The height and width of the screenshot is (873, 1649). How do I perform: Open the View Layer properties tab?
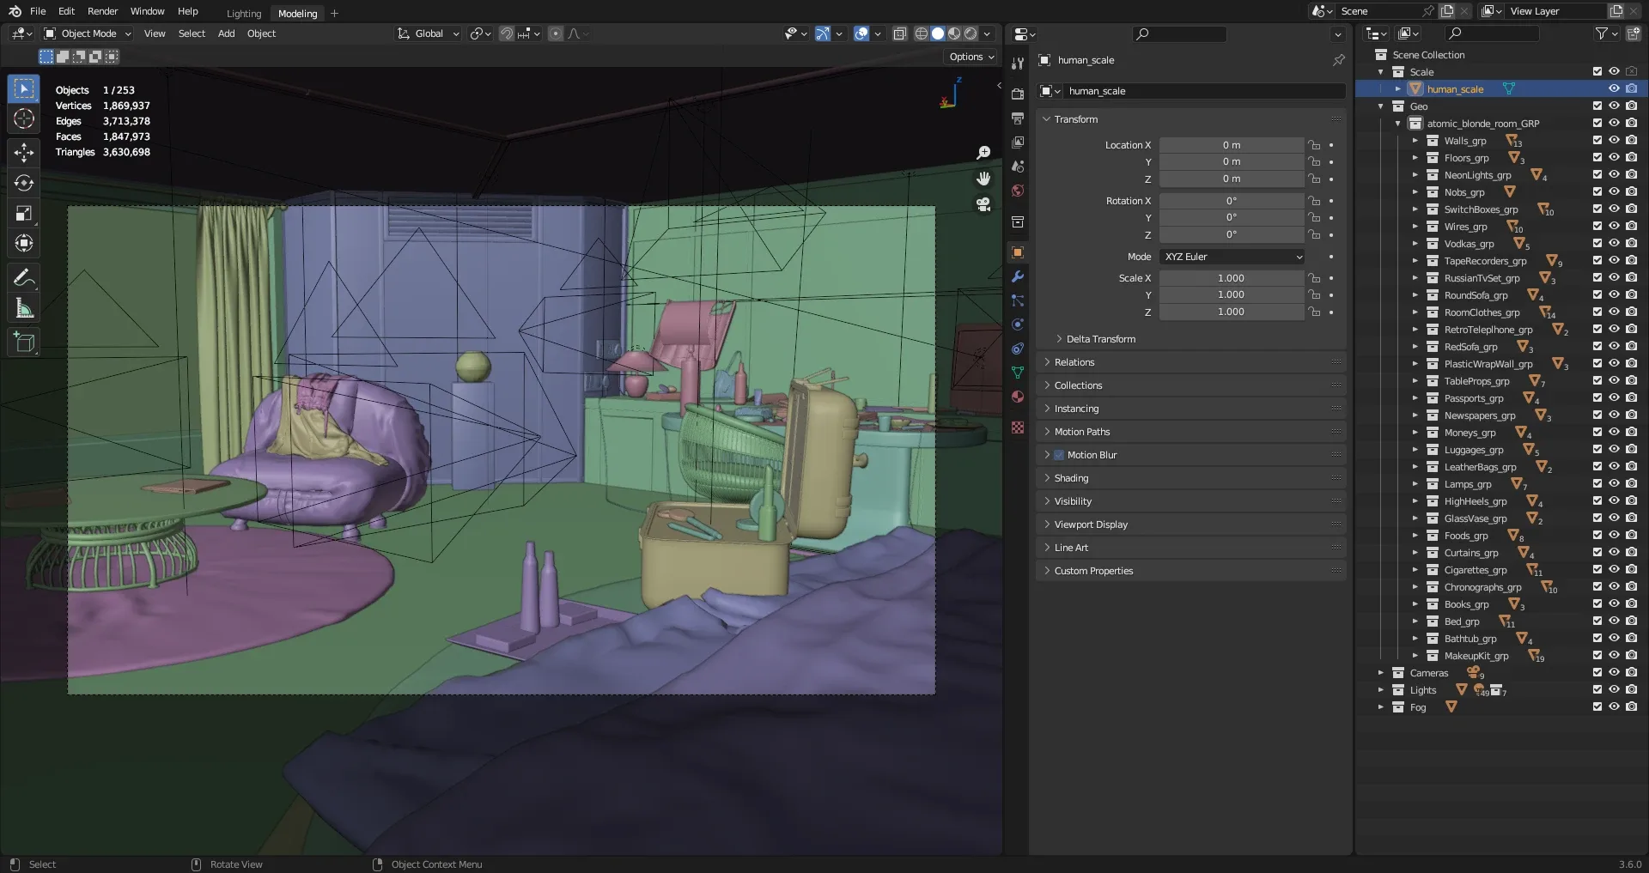pyautogui.click(x=1018, y=142)
